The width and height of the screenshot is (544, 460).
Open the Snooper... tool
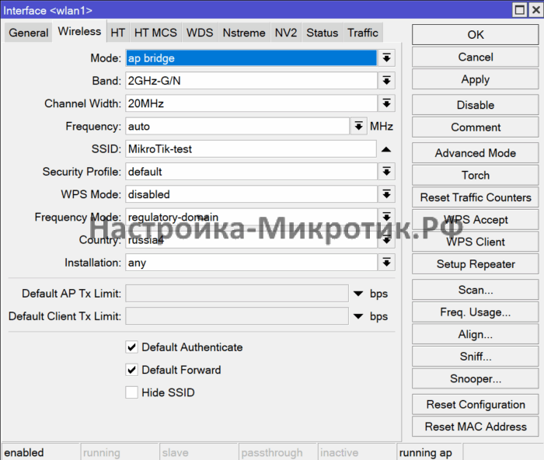click(x=475, y=379)
